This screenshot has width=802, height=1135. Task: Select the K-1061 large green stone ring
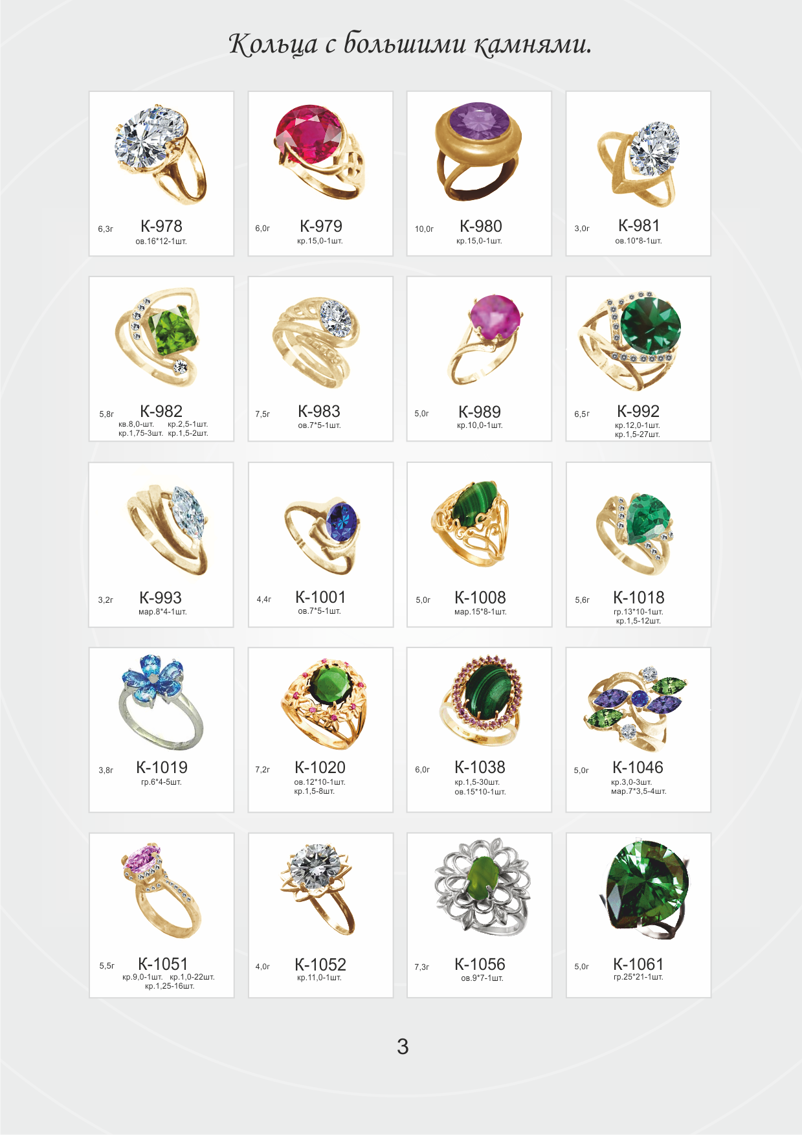point(645,889)
